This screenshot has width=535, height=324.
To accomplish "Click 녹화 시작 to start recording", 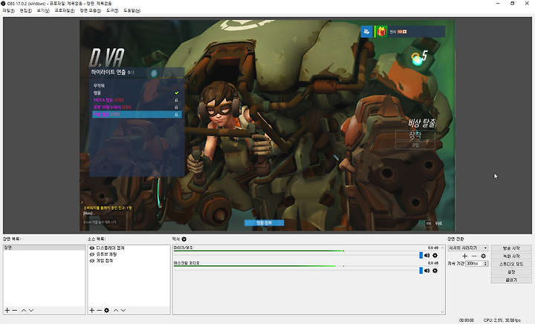I will 511,256.
